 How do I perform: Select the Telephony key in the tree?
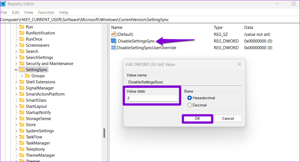(x=35, y=149)
